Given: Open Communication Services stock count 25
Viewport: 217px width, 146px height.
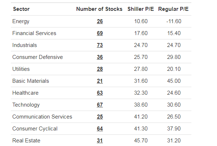Looking at the screenshot, I should (100, 117).
